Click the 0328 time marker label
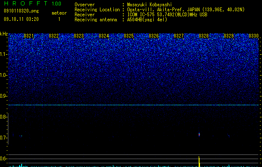Screen dimensions: 262x167 click(204, 36)
